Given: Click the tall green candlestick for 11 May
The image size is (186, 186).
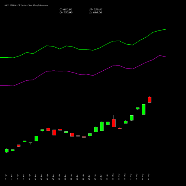Looking at the screenshot, I should (x=144, y=109).
